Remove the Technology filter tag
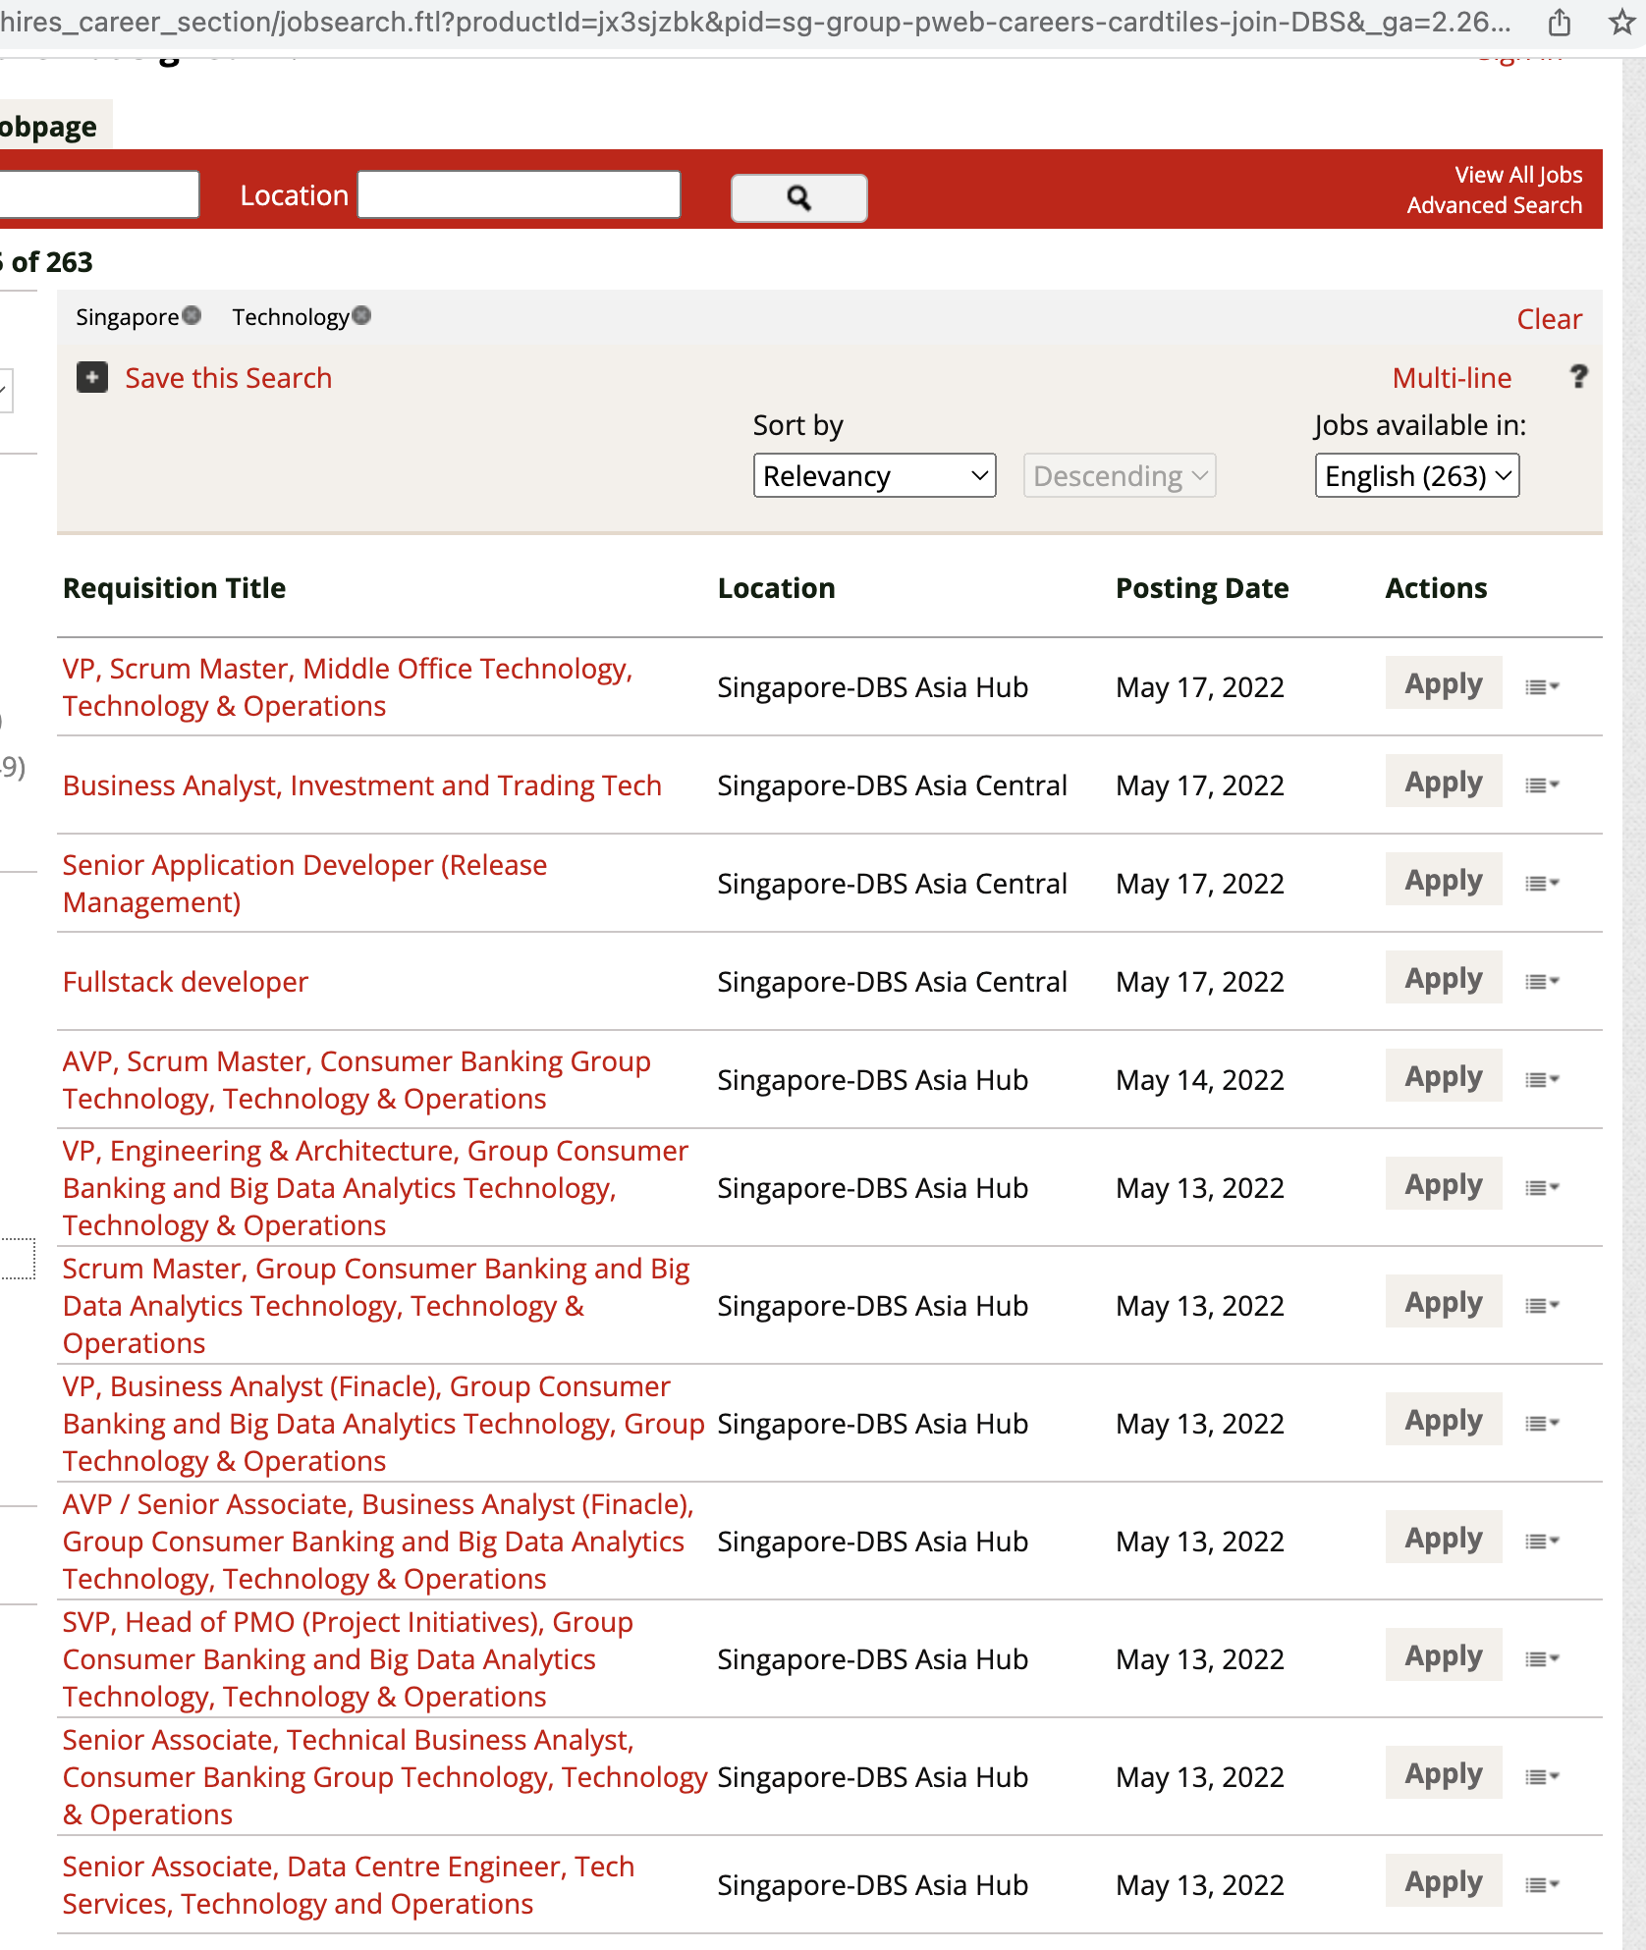This screenshot has width=1646, height=1950. 361,315
